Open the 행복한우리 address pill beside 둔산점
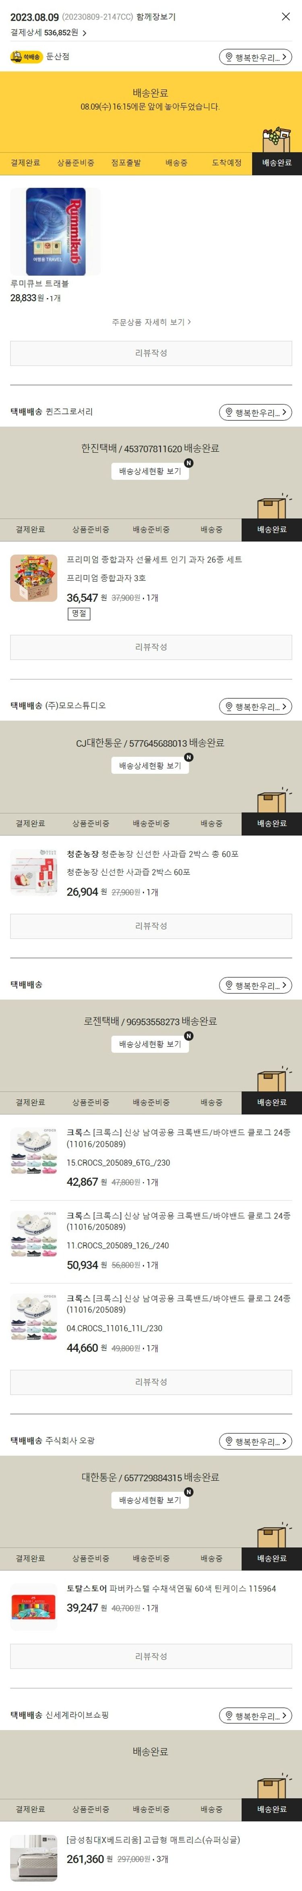The height and width of the screenshot is (1891, 302). pos(255,57)
